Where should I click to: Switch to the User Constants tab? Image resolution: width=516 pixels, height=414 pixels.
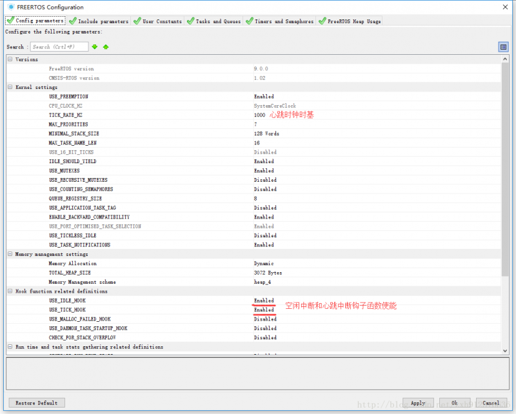158,21
